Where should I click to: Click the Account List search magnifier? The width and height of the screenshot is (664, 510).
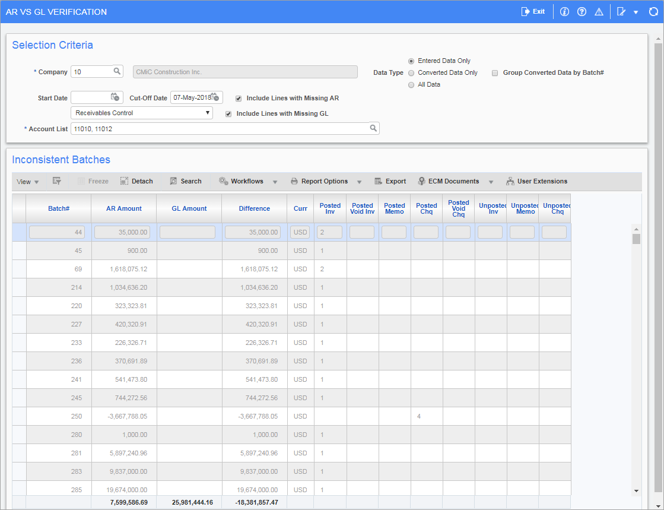tap(373, 128)
